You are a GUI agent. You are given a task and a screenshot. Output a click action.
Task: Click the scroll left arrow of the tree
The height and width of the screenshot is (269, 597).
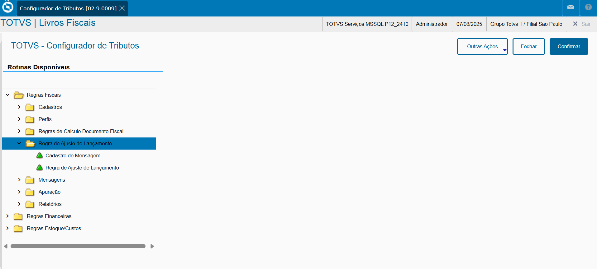[x=6, y=246]
